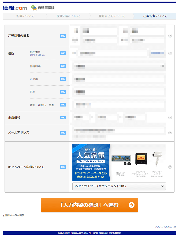Viewport: 182px width, 243px height.
Task: Click the 価格.com logo
Action: pyautogui.click(x=15, y=8)
